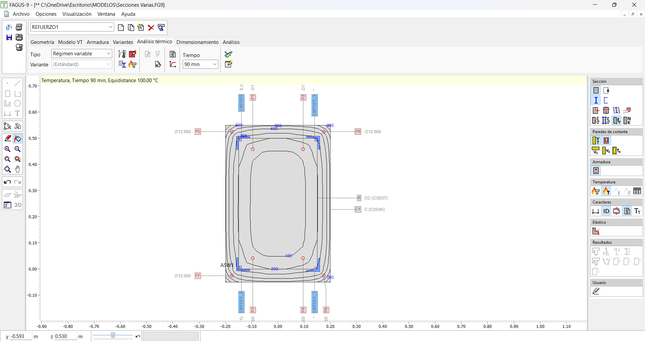
Task: Switch to the Dimensionamiento tab
Action: (197, 42)
